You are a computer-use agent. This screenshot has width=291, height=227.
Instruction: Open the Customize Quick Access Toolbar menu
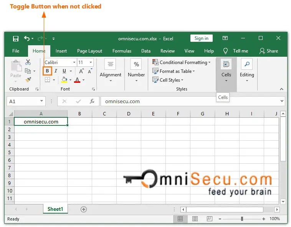[x=53, y=39]
